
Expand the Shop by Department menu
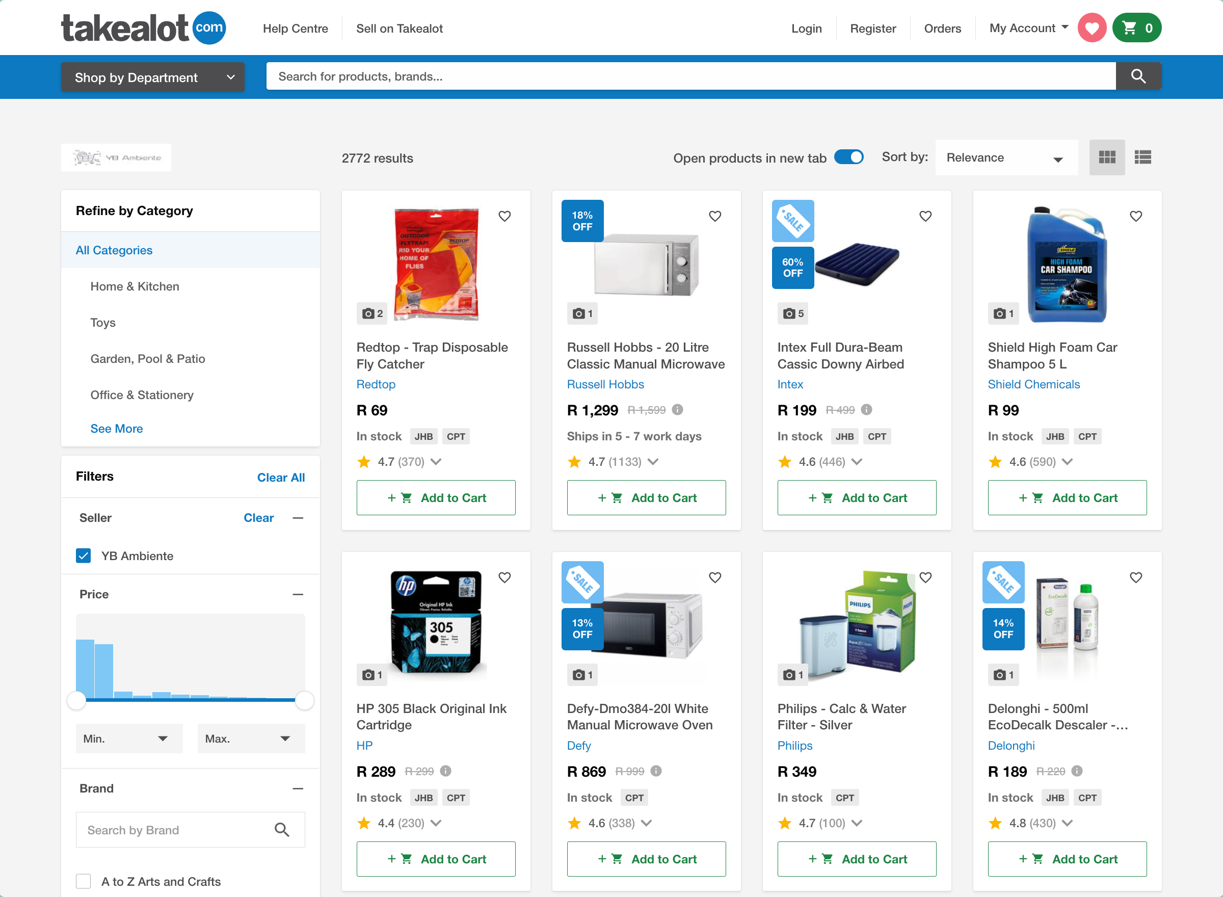click(153, 77)
